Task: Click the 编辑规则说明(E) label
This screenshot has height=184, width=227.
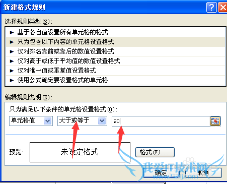Action: pyautogui.click(x=28, y=97)
